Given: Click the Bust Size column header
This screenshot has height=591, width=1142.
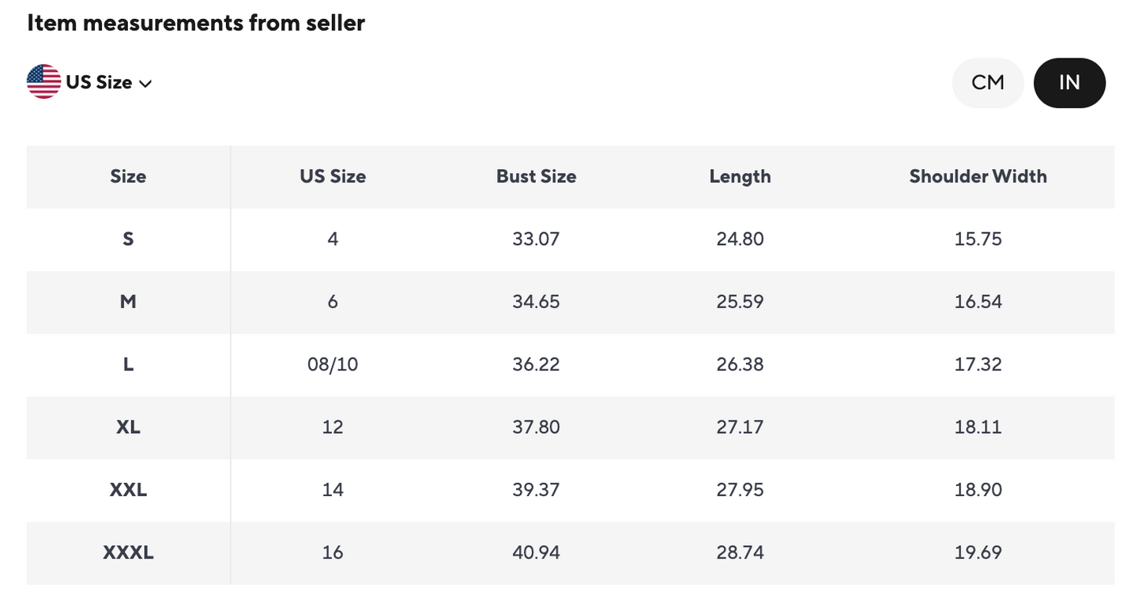Looking at the screenshot, I should click(536, 176).
